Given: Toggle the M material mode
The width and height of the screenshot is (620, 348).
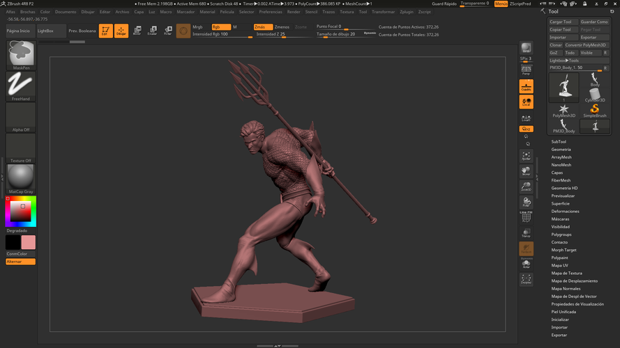Looking at the screenshot, I should click(241, 27).
